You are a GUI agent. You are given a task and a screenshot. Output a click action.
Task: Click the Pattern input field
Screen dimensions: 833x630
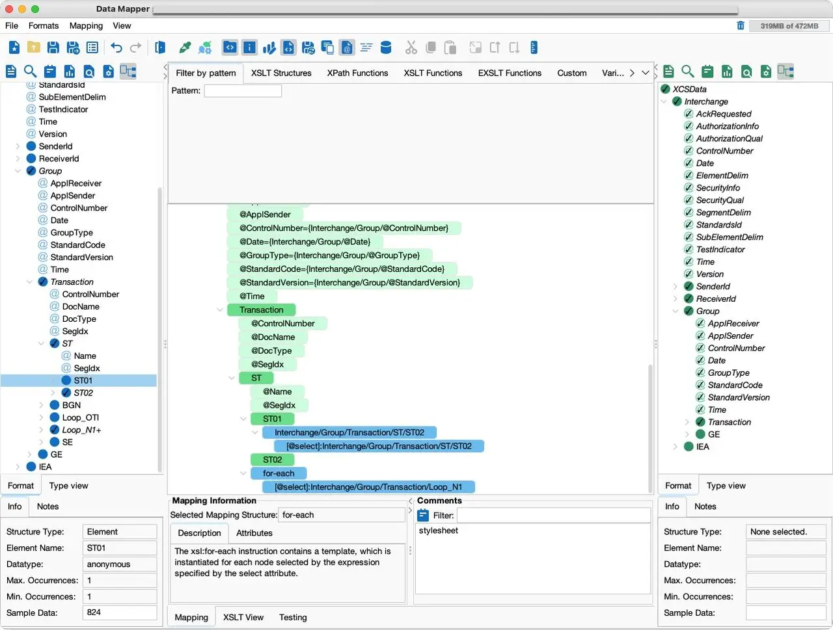pos(243,90)
